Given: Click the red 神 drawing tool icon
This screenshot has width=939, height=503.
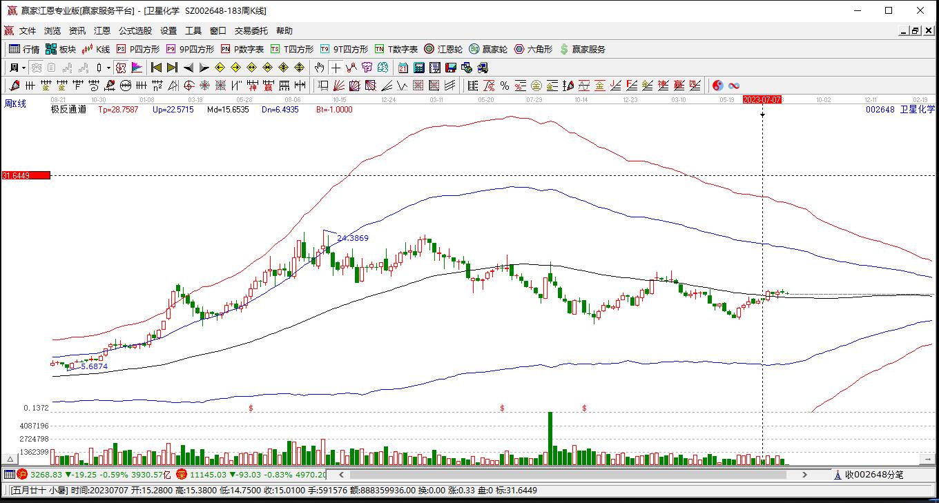Looking at the screenshot, I should point(253,86).
